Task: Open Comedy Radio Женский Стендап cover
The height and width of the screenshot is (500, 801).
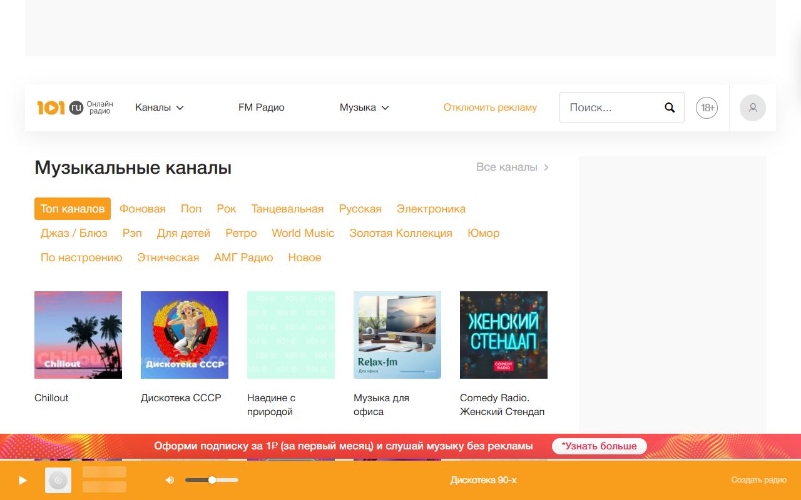Action: pos(504,335)
